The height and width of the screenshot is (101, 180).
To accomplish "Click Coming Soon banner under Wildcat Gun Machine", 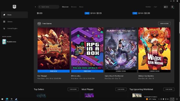I will coord(154,71).
